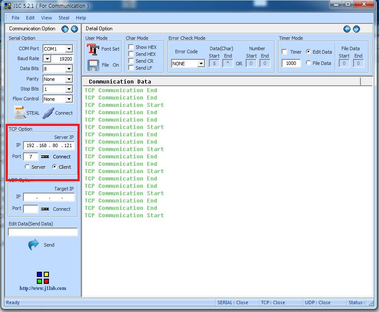
Task: Click the serial Connect plug icon
Action: (48, 113)
